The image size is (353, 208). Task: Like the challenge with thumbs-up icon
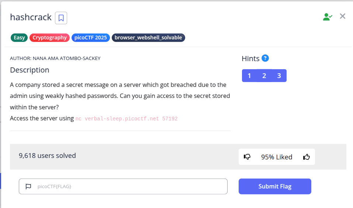(307, 157)
